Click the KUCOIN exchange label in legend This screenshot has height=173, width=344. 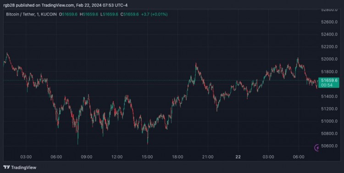pos(48,15)
